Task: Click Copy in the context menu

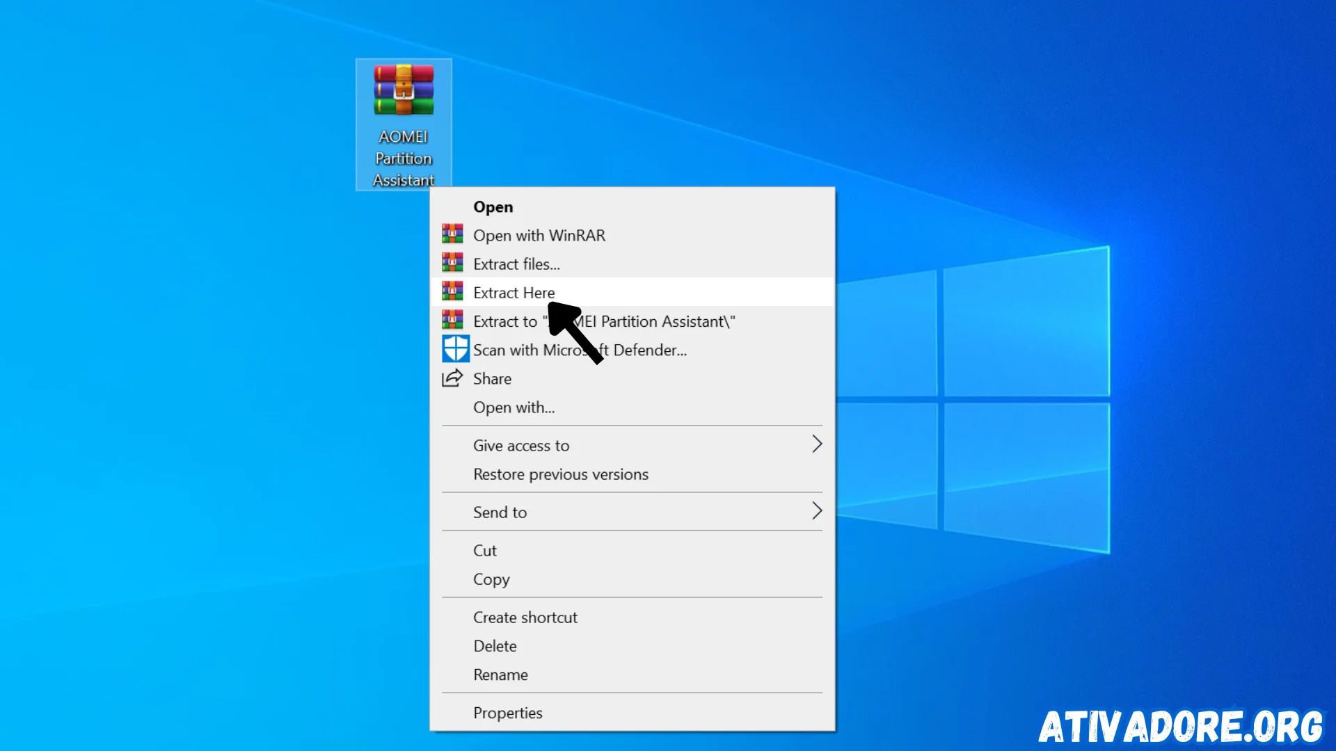Action: (x=491, y=579)
